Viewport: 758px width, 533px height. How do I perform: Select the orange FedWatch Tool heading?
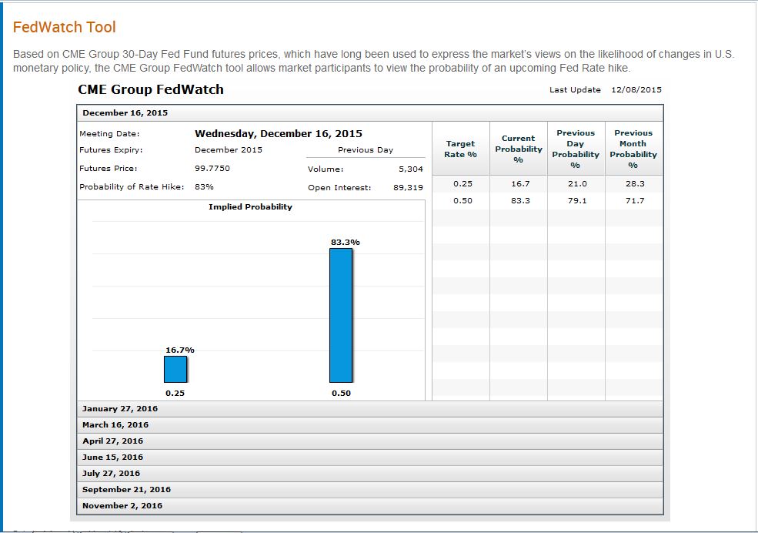(x=65, y=27)
